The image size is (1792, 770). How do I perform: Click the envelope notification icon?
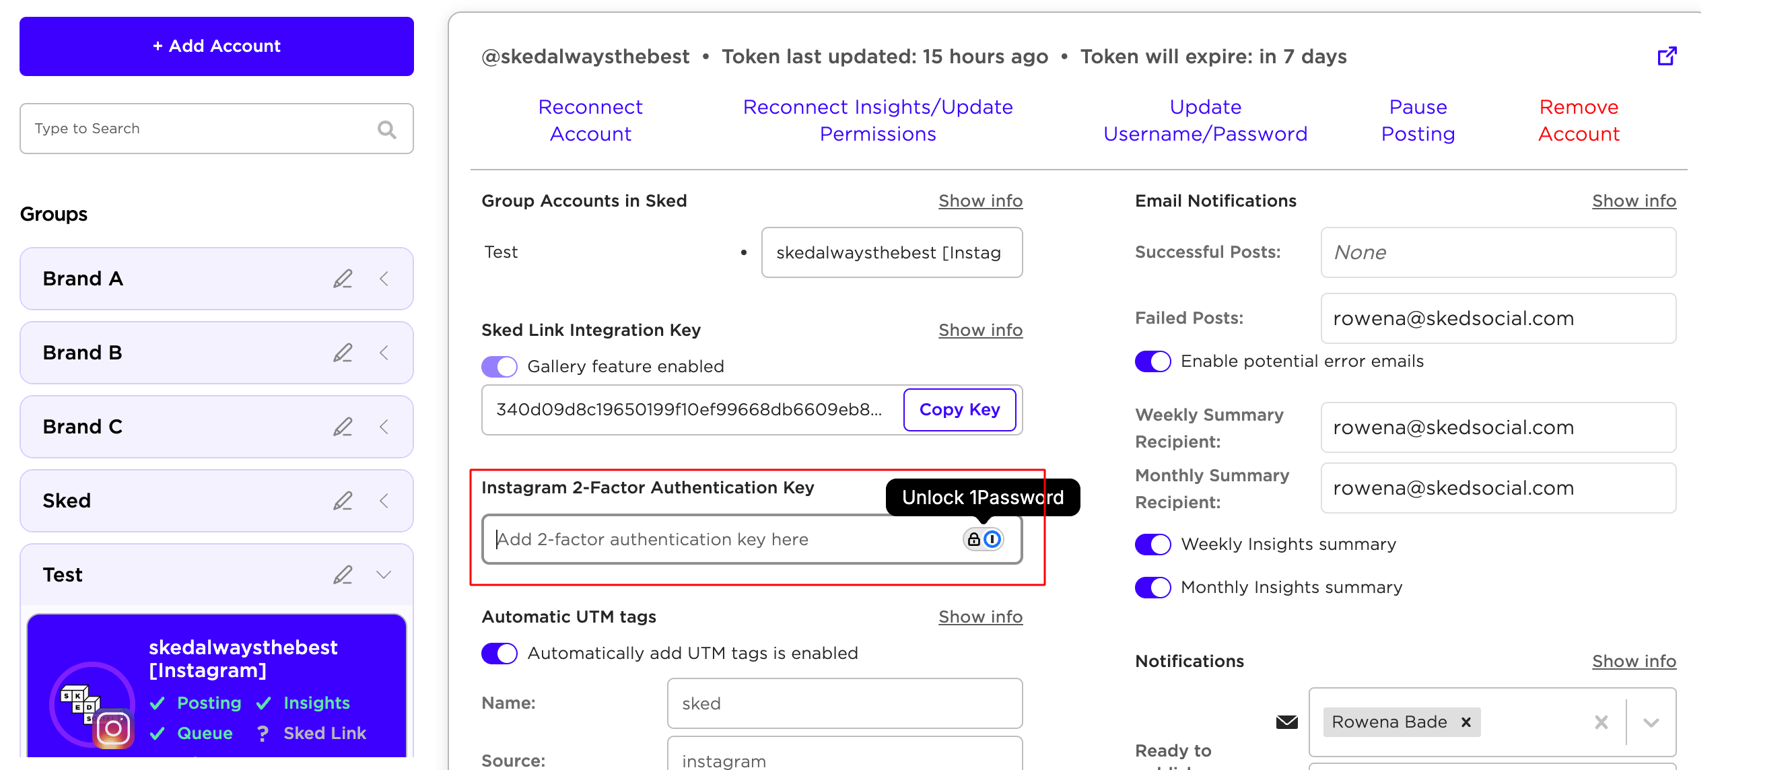tap(1286, 722)
